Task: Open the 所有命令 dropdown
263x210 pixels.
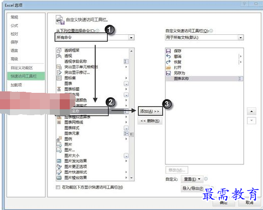Action: 131,38
